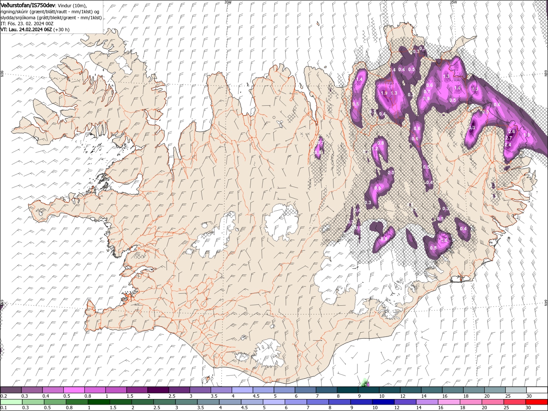Click the white snow legend swatch labeled 30
Screen dimensions: 548x411
tap(536, 390)
